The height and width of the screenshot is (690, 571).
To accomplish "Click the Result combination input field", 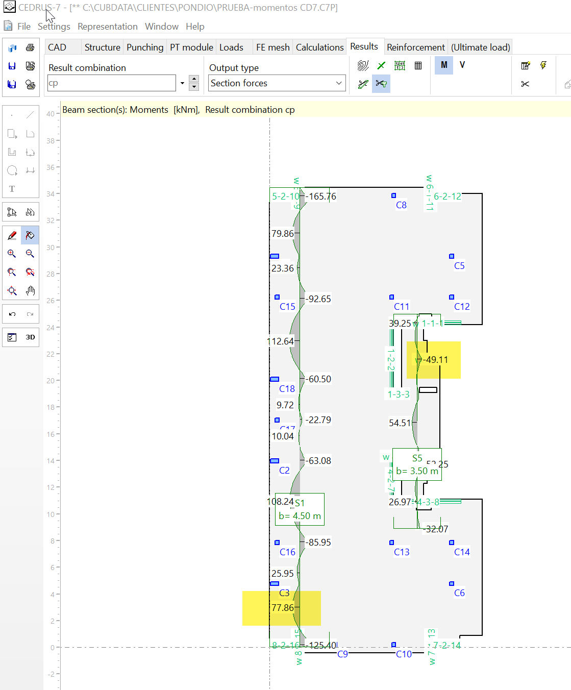I will [x=112, y=83].
